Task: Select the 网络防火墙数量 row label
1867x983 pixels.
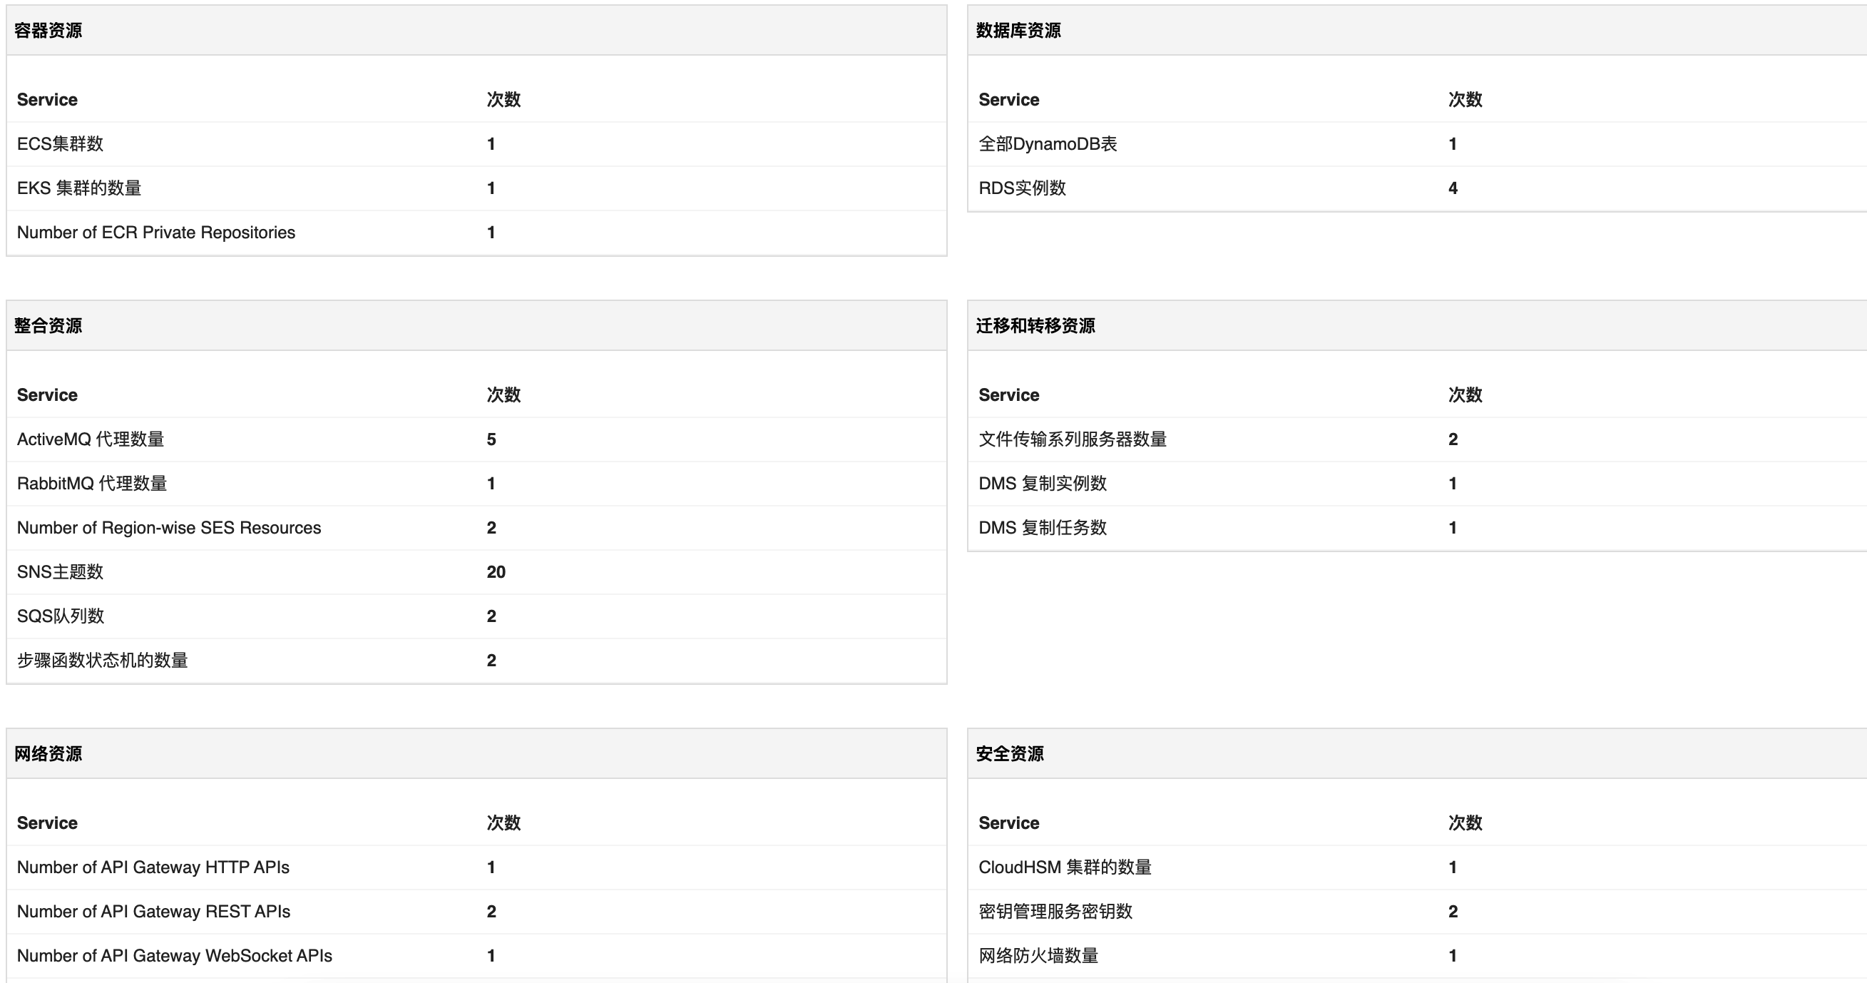Action: 1038,955
